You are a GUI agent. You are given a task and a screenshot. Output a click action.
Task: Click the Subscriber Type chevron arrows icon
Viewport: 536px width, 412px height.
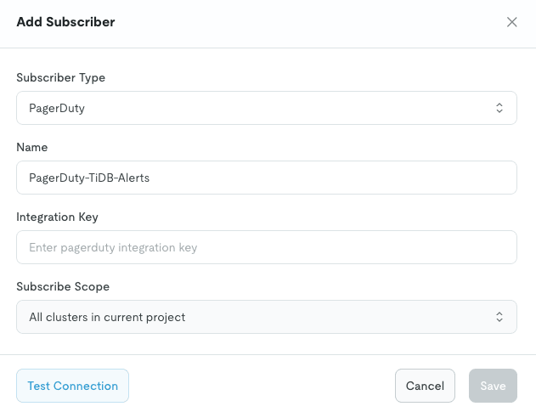click(x=499, y=109)
